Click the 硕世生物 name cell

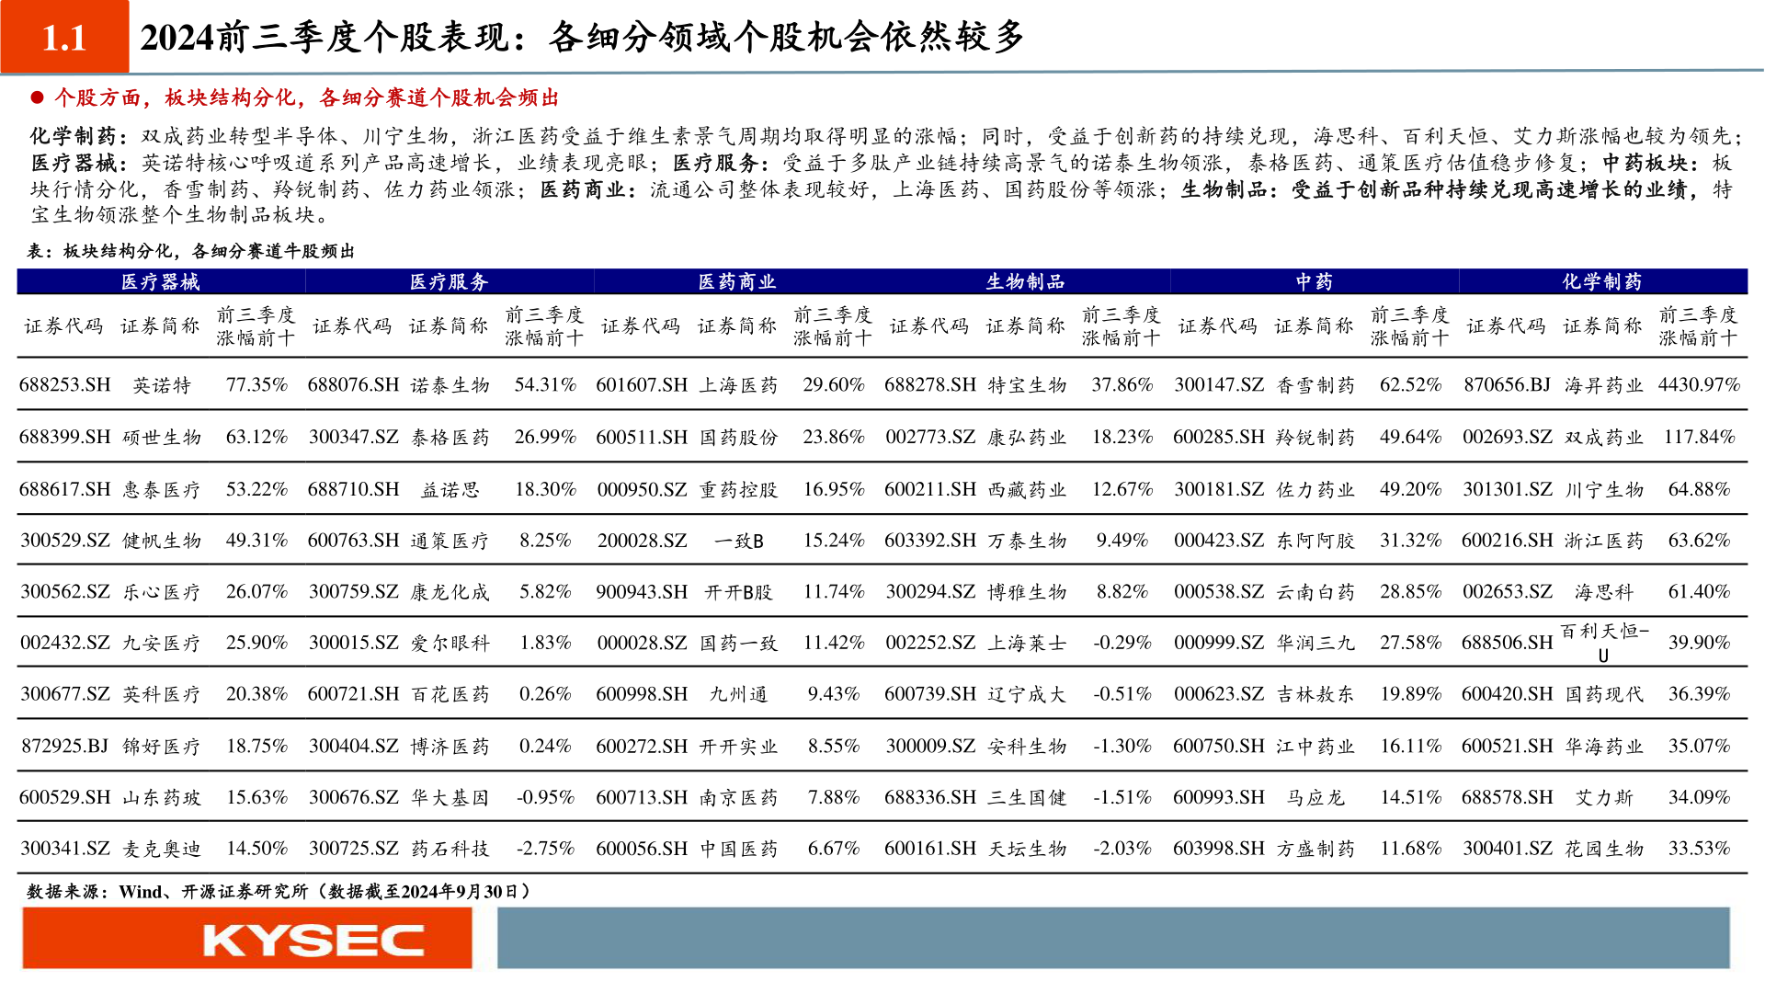[x=162, y=438]
